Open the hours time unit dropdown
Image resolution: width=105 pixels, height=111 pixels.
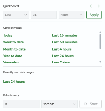click(72, 15)
